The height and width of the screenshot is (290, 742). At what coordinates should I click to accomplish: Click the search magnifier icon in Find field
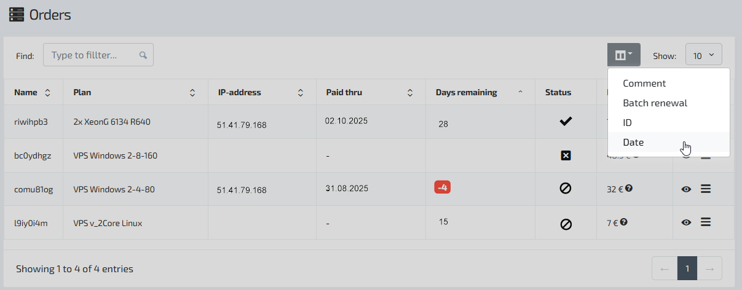click(x=143, y=55)
